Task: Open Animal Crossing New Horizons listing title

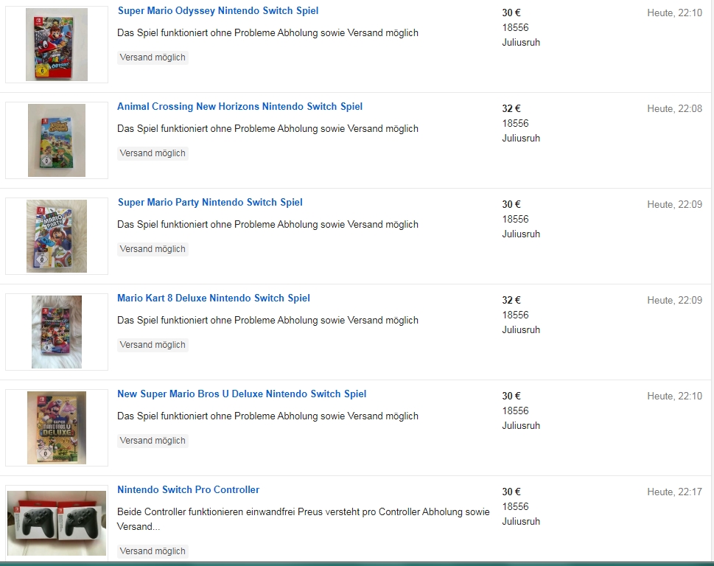Action: [239, 107]
